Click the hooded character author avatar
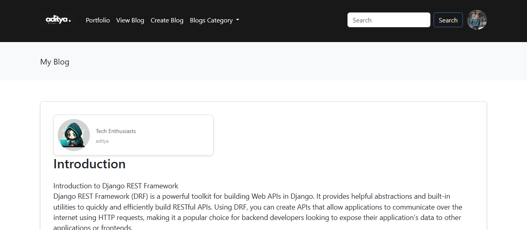 pos(74,135)
